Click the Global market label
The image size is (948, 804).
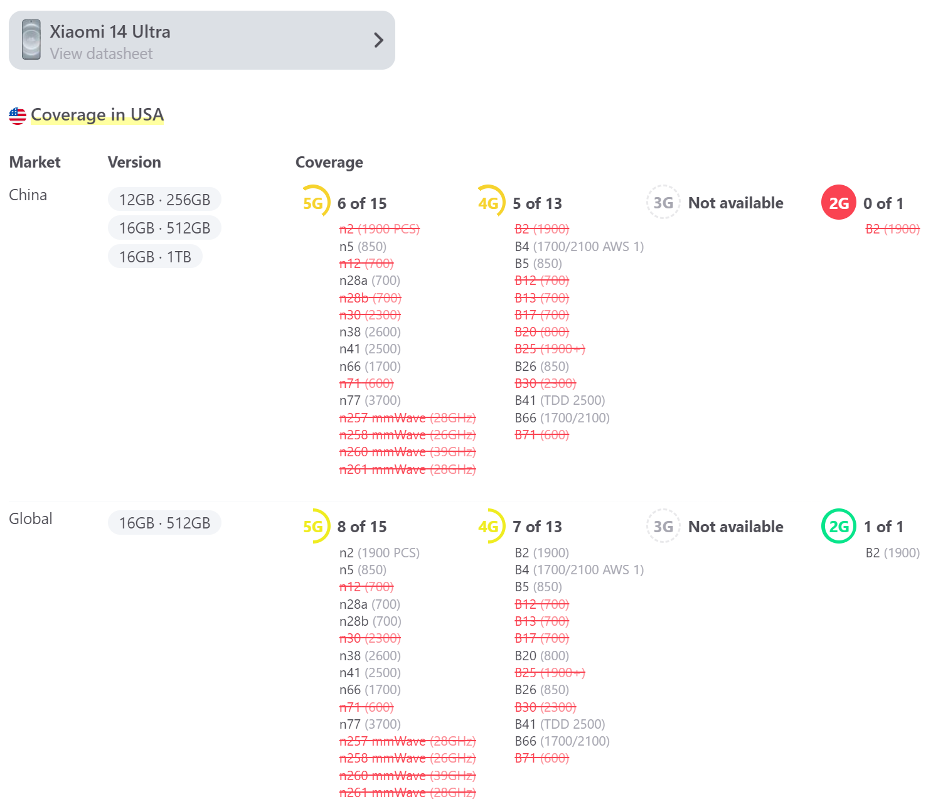click(31, 519)
